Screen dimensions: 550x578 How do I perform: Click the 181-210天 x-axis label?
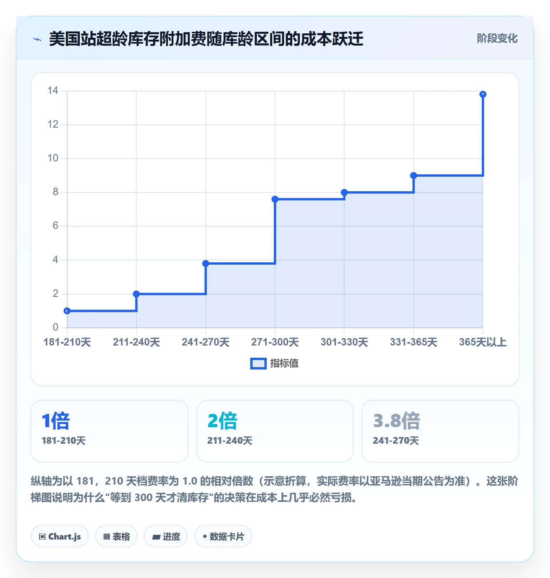pyautogui.click(x=67, y=342)
